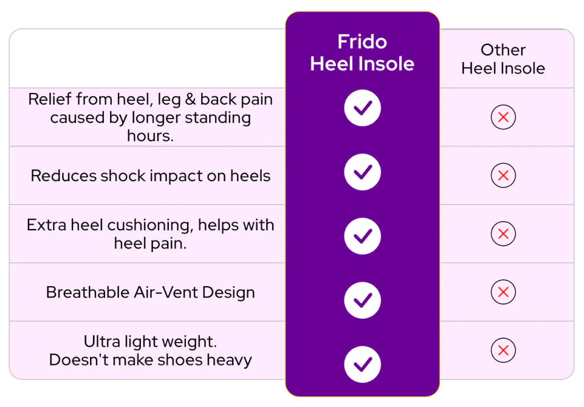Click the Frido checkmark for reduces shock impact
Viewport: 584px width, 407px height.
[x=362, y=172]
